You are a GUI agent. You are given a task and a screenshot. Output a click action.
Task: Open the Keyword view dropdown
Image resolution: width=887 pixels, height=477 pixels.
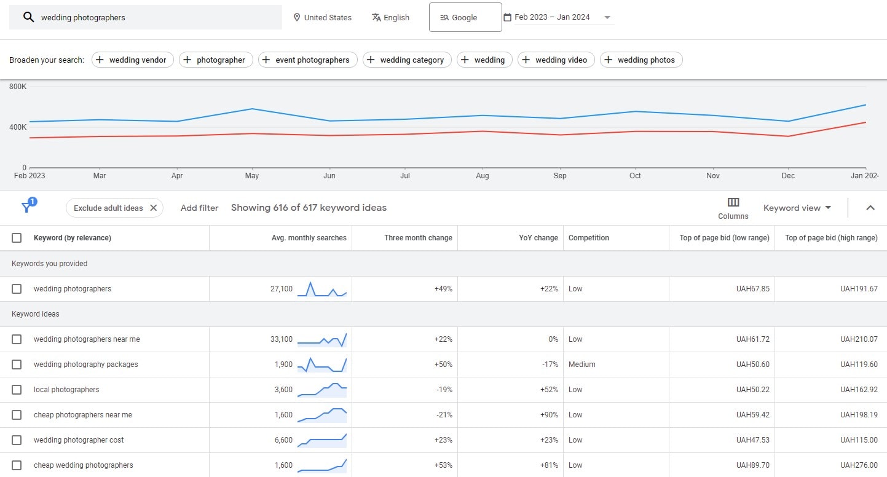tap(797, 208)
